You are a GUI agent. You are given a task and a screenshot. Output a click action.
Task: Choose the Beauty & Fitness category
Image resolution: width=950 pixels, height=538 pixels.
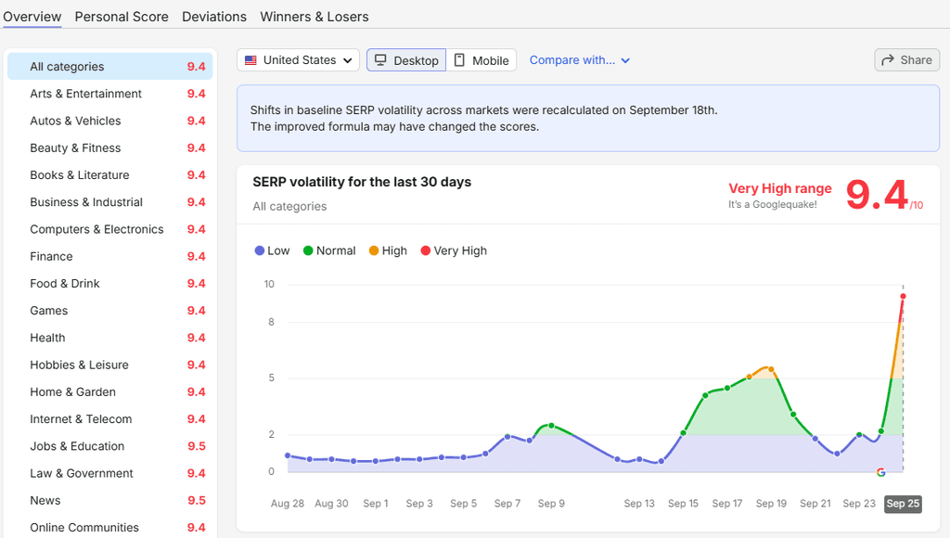pos(110,147)
